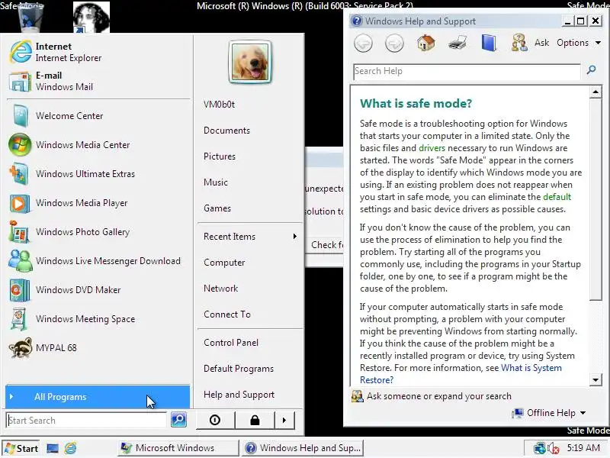Open Network from Start menu

click(x=220, y=289)
